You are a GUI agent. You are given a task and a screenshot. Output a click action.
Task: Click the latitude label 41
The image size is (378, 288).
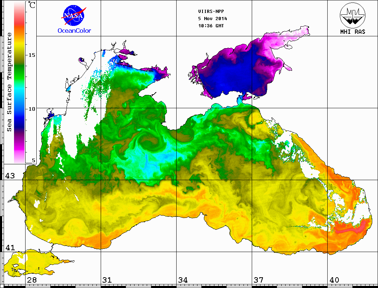click(x=10, y=247)
